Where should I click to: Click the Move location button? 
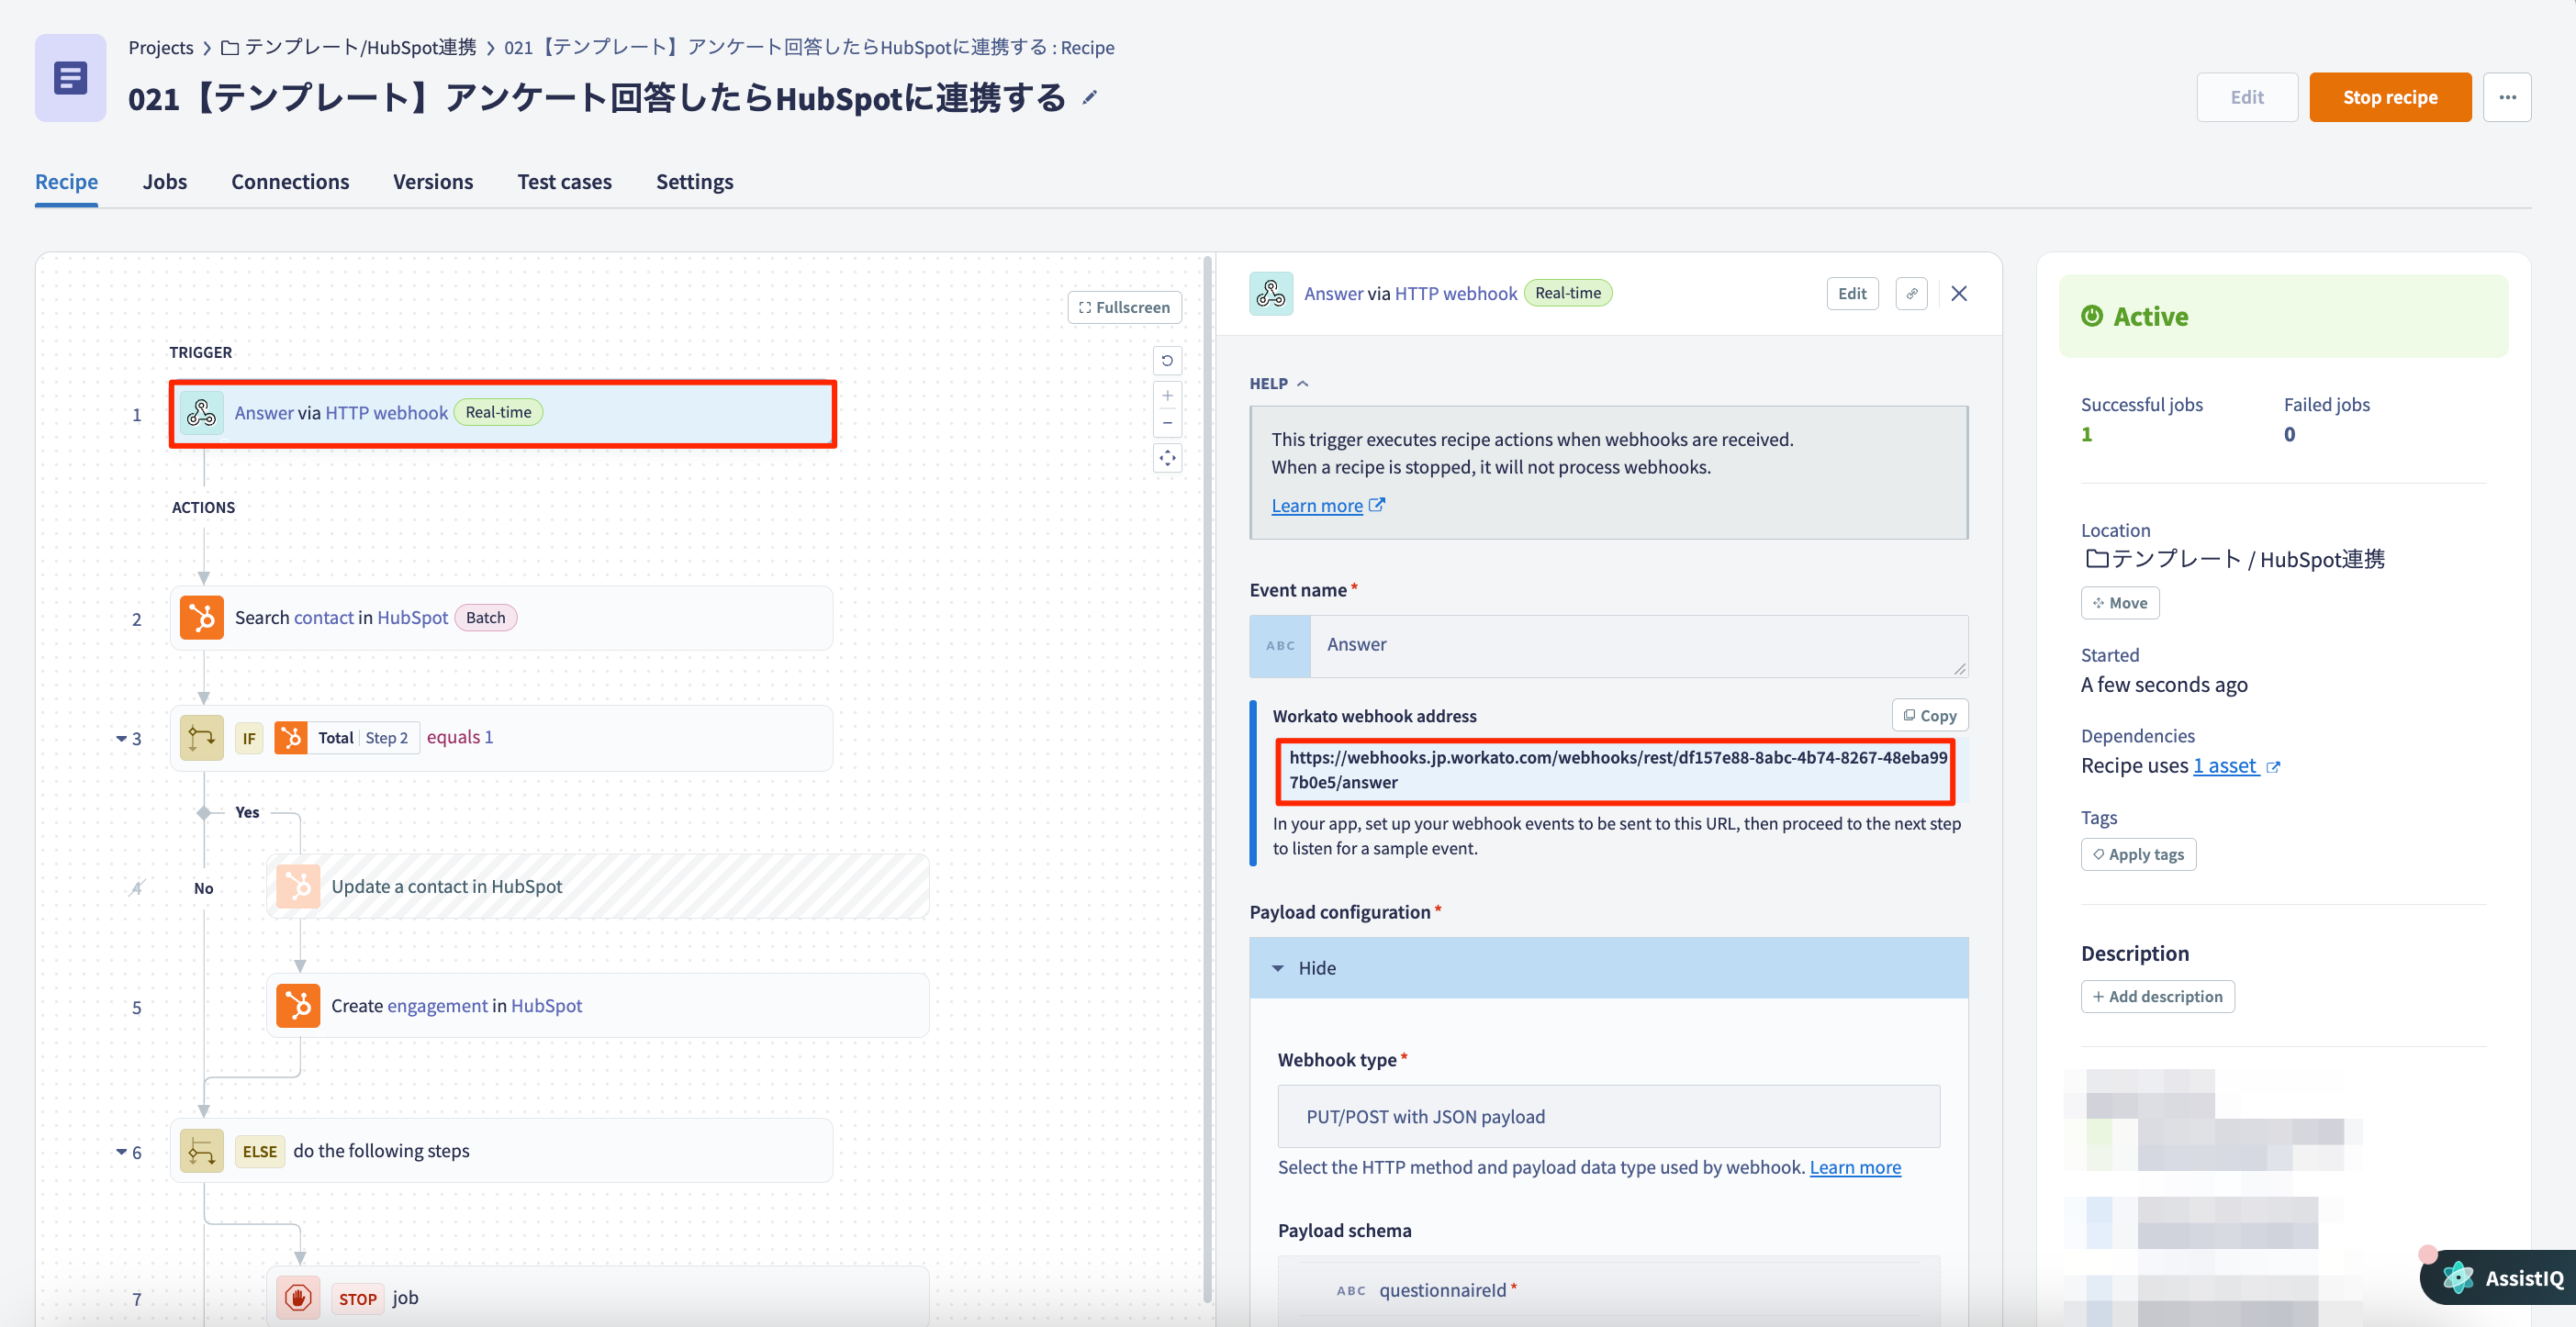(2120, 603)
